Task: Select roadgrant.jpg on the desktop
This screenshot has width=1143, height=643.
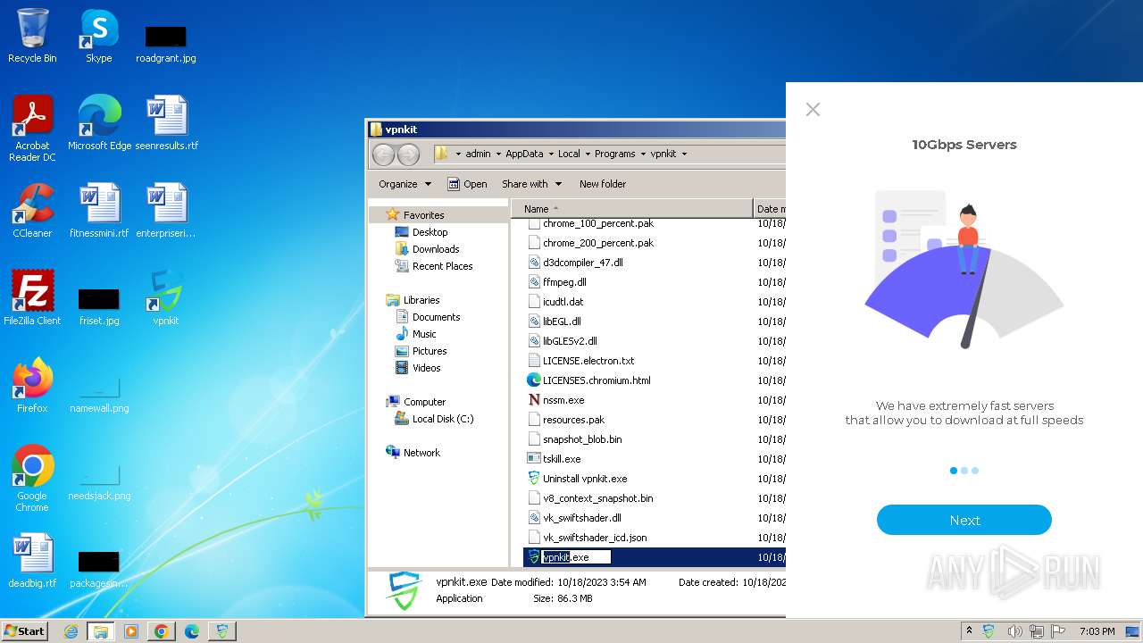Action: coord(166,44)
